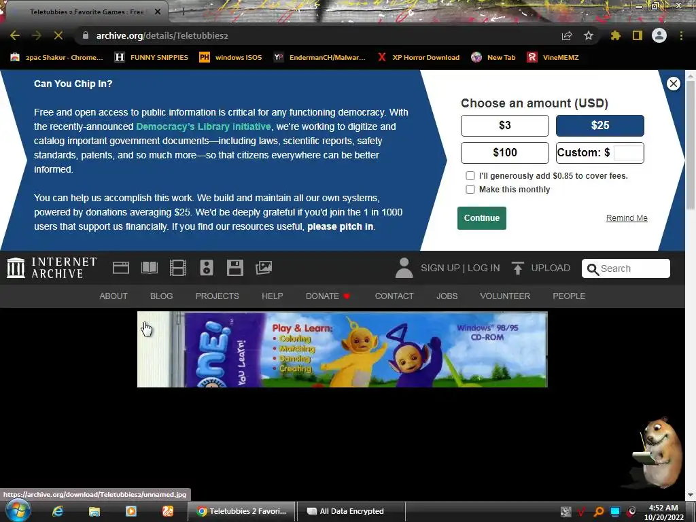Screen dimensions: 696x522
Task: Open the PEOPLE menu item
Action: click(x=569, y=296)
